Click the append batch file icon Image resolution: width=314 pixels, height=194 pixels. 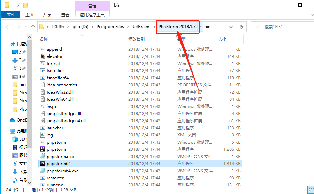point(43,49)
